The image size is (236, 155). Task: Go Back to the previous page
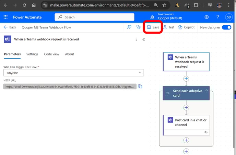coord(10,27)
